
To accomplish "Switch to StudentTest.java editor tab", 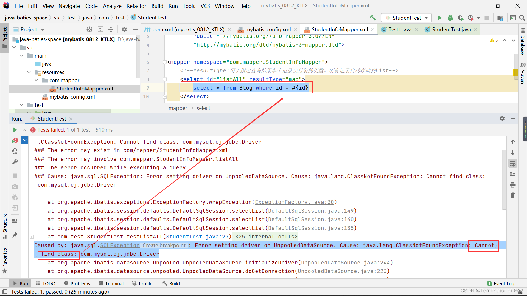I will (451, 29).
